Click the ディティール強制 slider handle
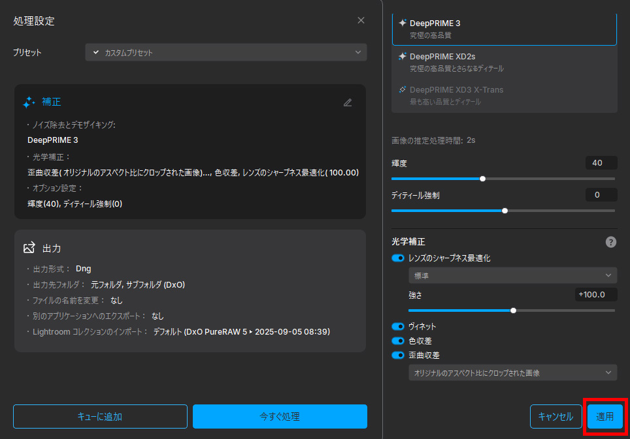The height and width of the screenshot is (439, 630). pyautogui.click(x=505, y=211)
